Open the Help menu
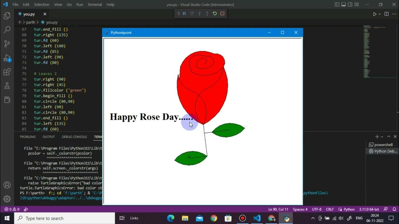 110,5
